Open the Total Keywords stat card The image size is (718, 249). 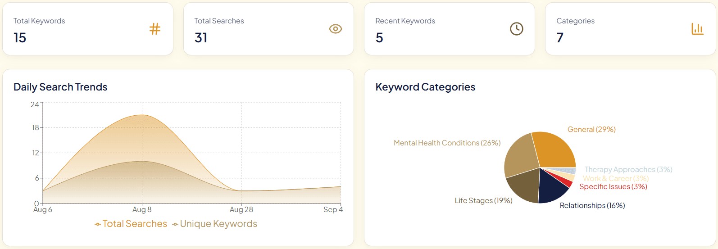coord(88,29)
